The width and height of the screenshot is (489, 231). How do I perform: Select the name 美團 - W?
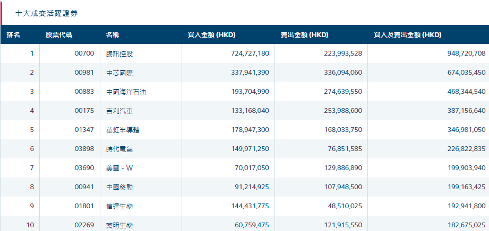tap(119, 168)
